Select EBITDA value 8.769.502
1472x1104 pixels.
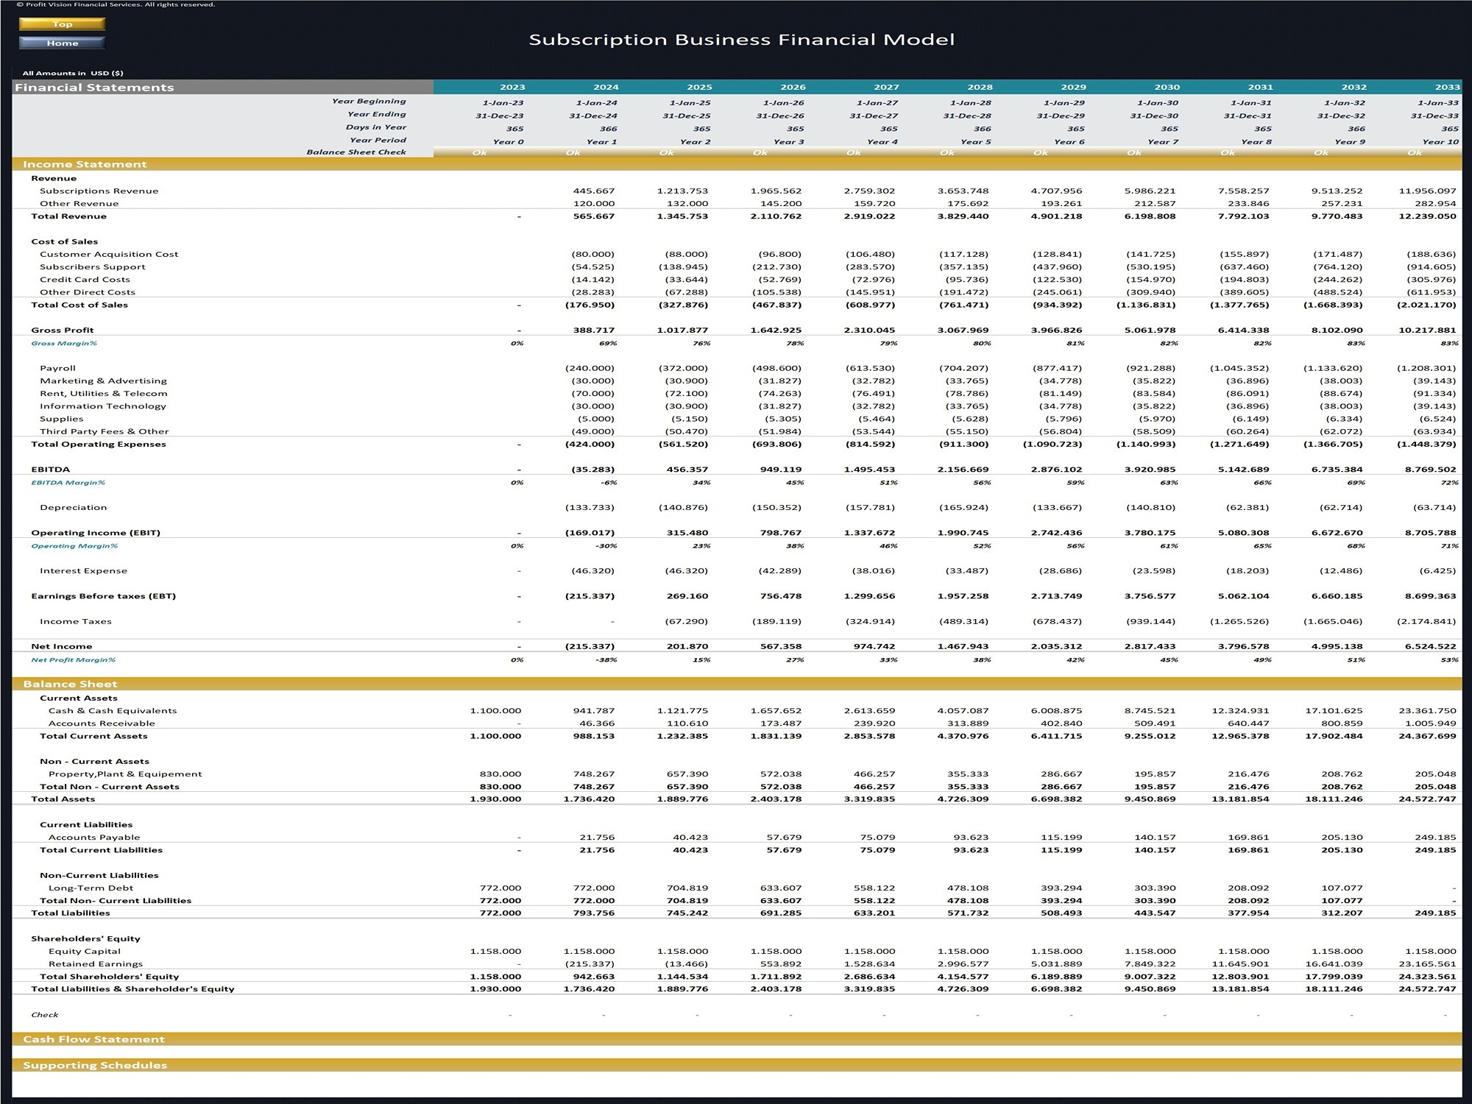coord(1430,470)
